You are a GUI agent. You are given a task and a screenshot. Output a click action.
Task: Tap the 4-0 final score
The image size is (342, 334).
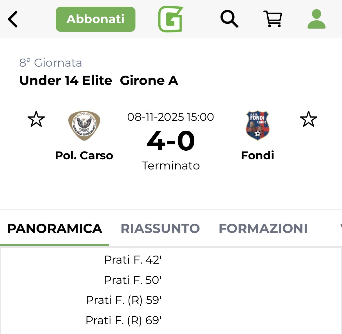pos(171,141)
